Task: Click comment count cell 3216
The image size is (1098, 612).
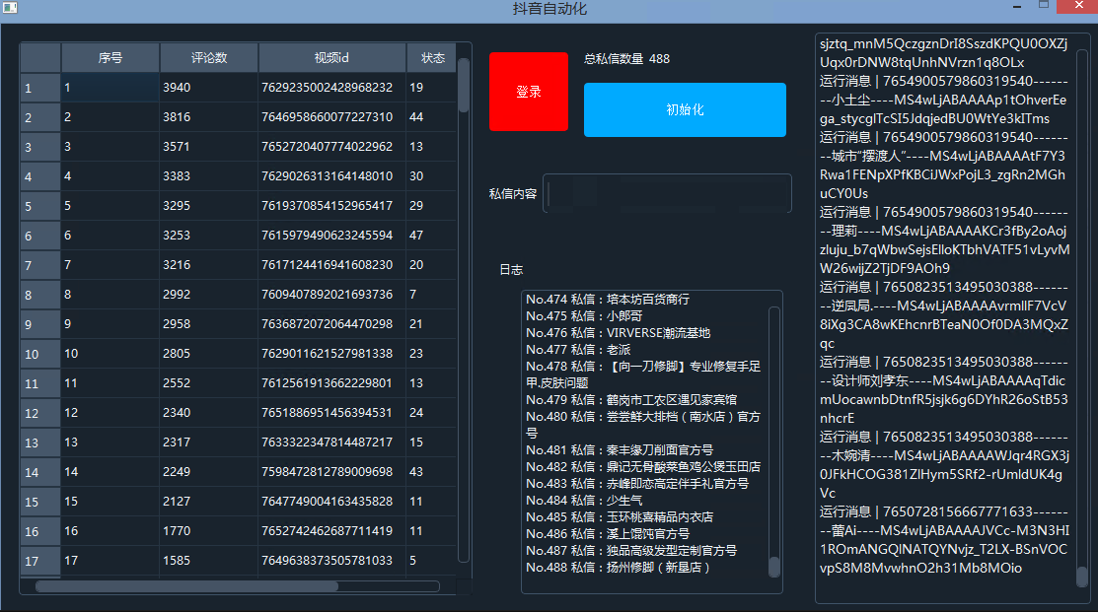Action: [x=209, y=265]
